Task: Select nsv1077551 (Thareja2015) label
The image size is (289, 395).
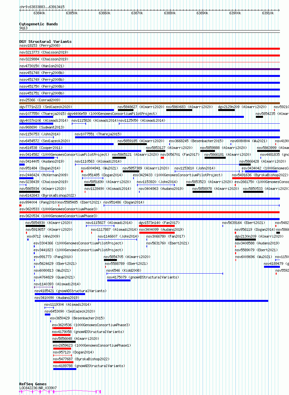Action: click(x=98, y=134)
